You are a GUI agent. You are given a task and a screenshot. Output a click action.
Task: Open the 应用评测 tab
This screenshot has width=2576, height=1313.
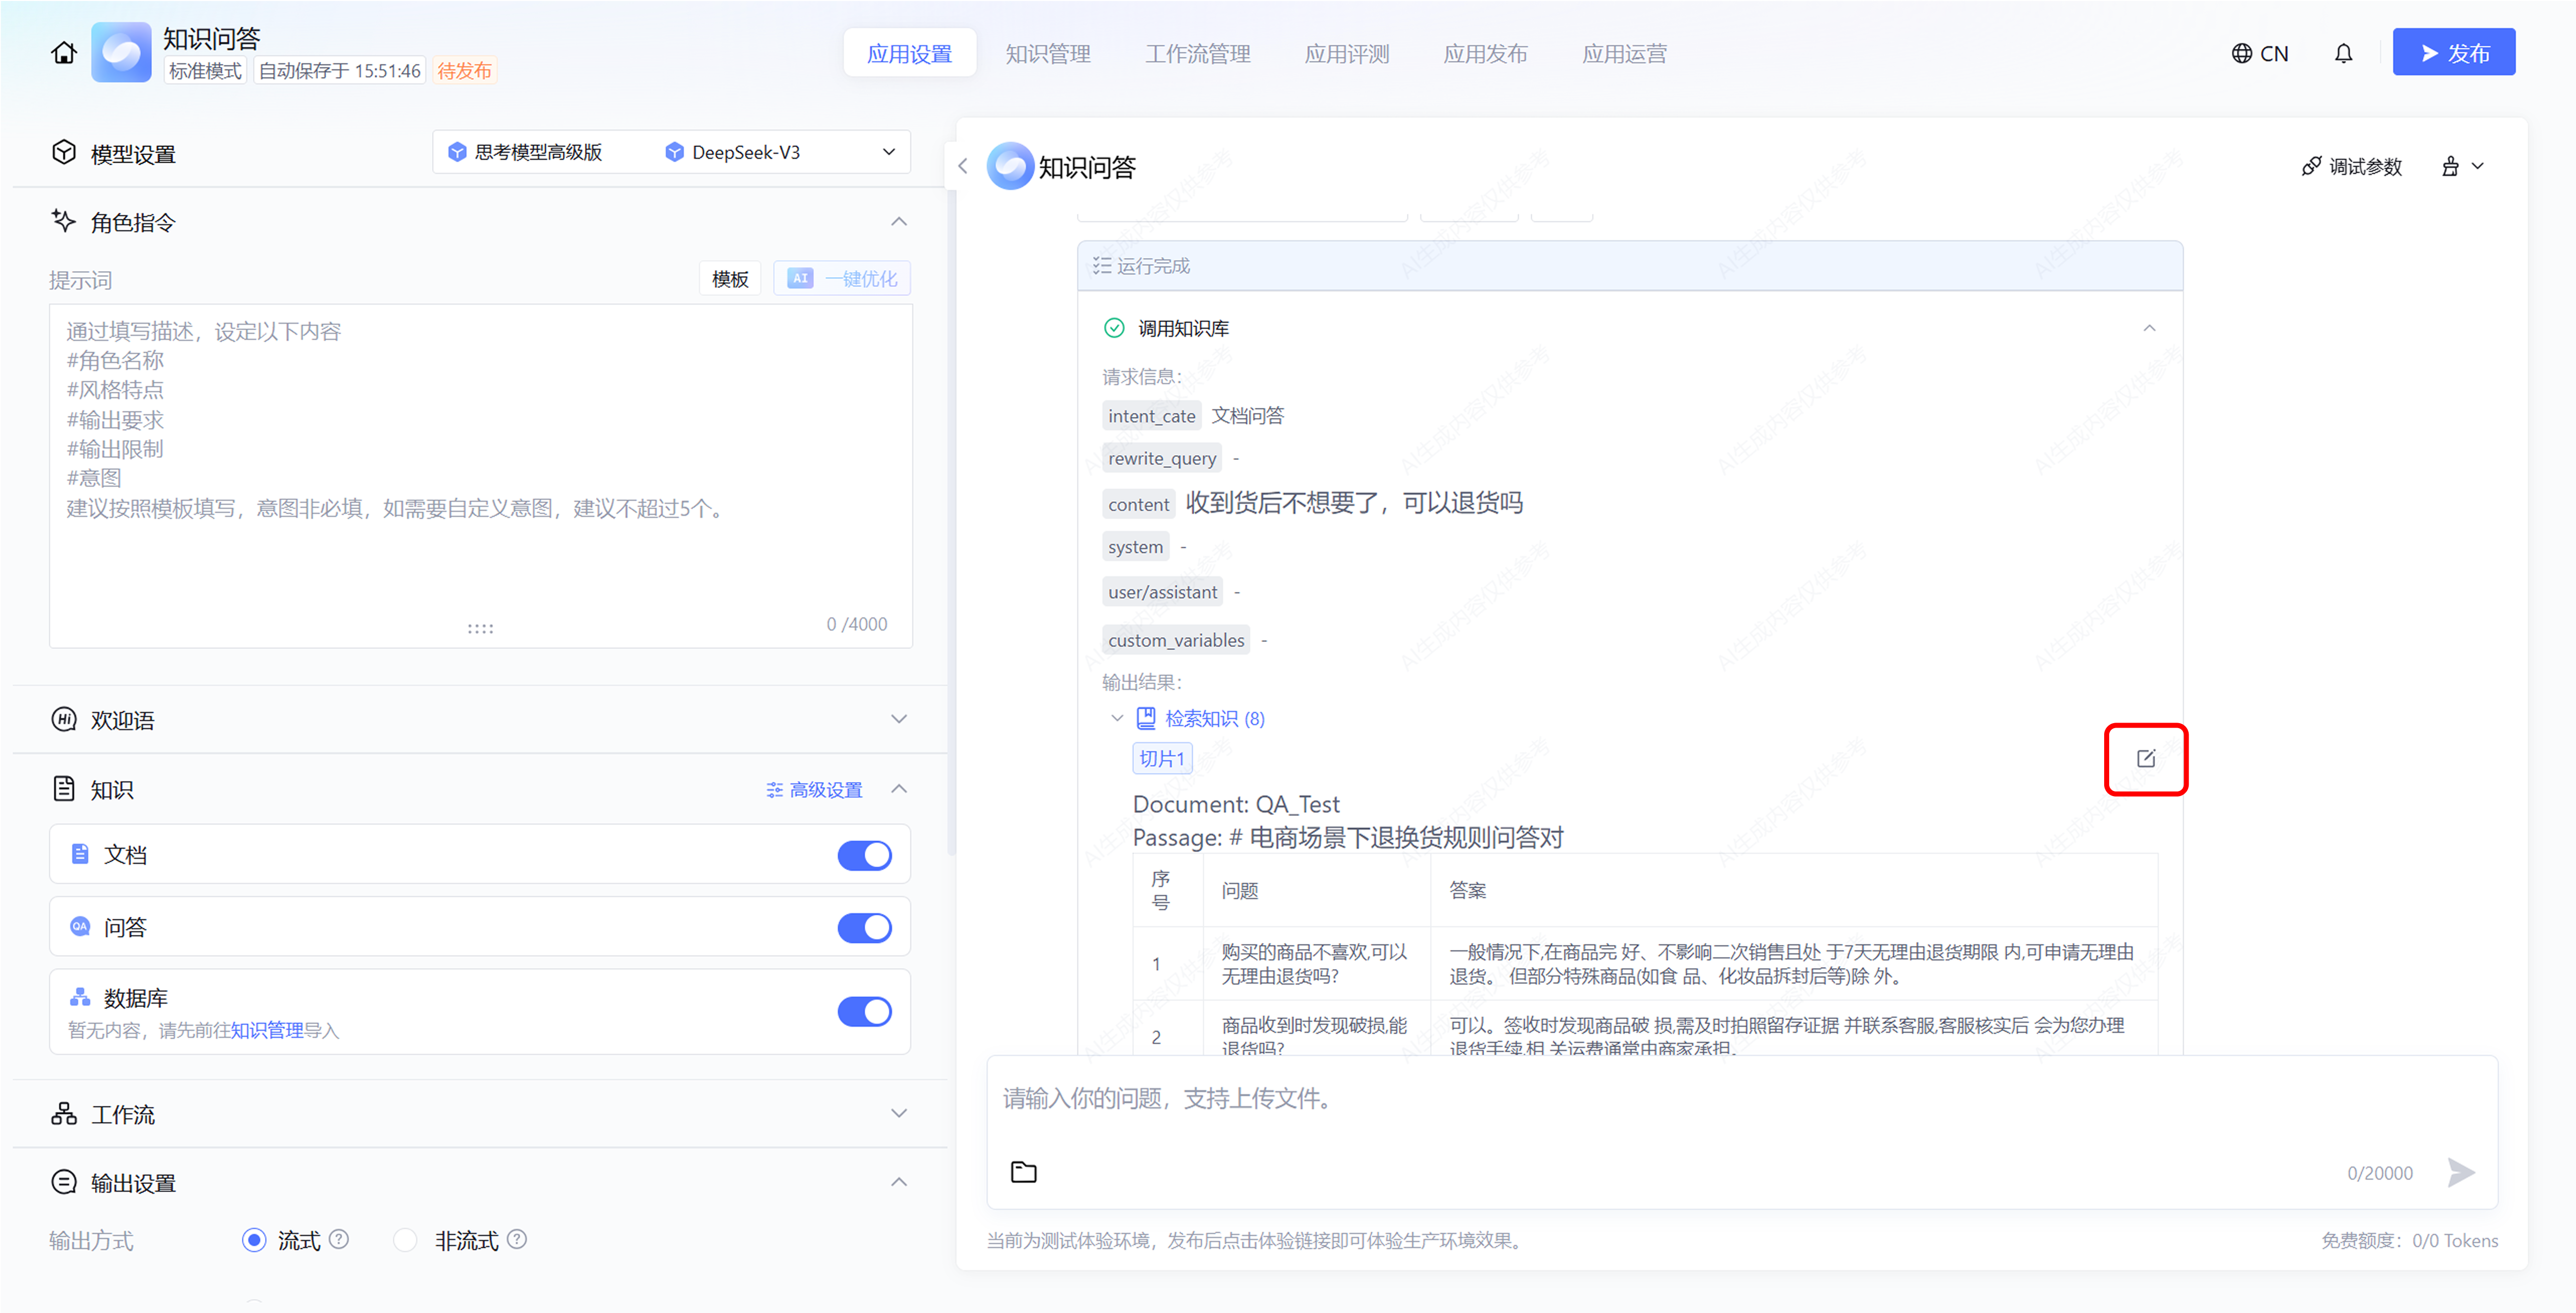tap(1346, 53)
